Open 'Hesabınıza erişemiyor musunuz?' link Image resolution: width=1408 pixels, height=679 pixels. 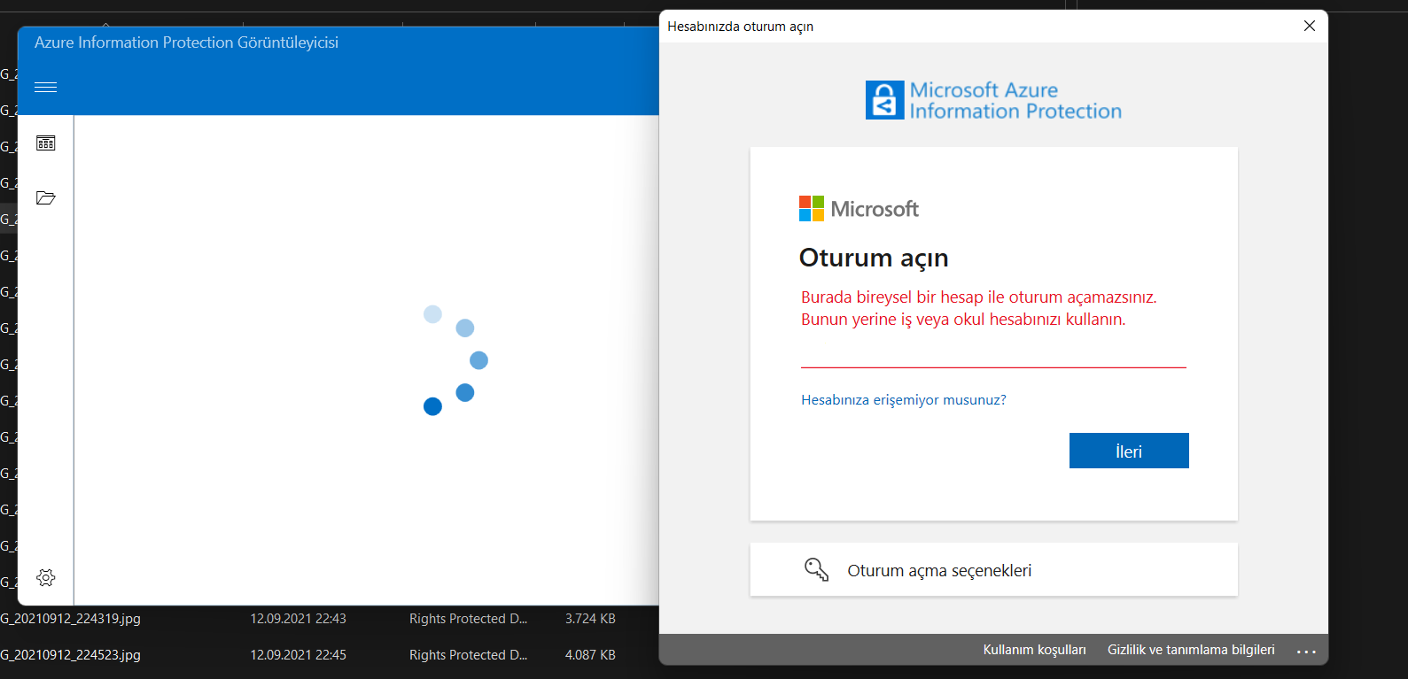point(904,400)
